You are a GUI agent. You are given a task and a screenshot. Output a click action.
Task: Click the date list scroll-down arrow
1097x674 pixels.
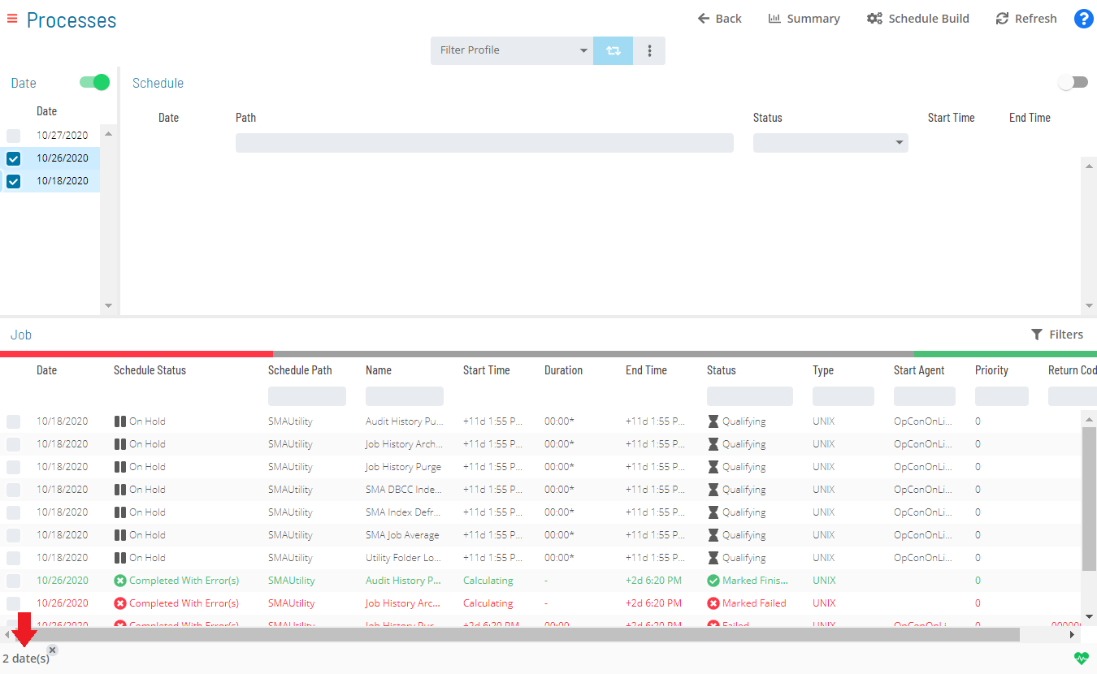click(x=108, y=306)
